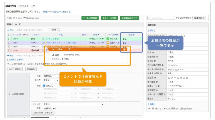This screenshot has width=215, height=120.
Task: Open the 100件 per-page dropdown
Action: coord(54,30)
